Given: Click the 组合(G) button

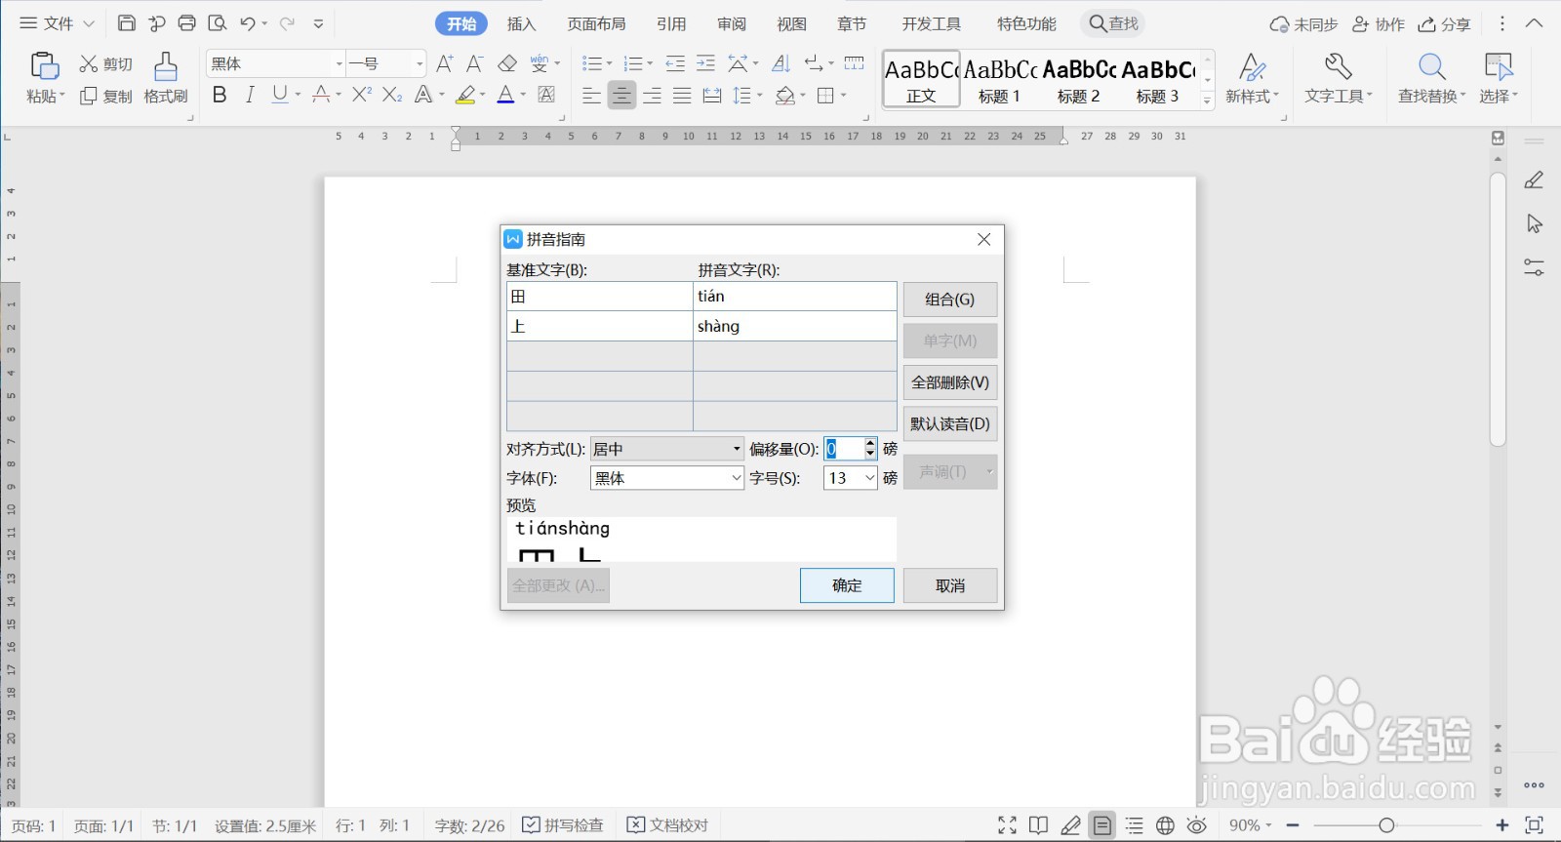Looking at the screenshot, I should [x=950, y=300].
